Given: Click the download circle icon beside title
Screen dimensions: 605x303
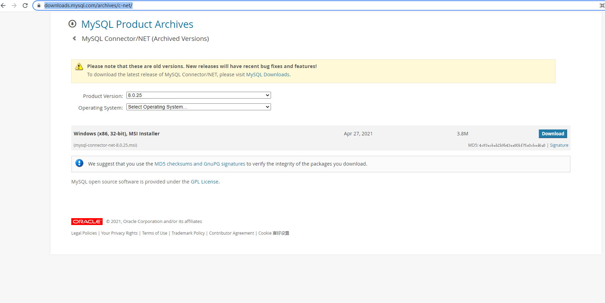Looking at the screenshot, I should 72,24.
